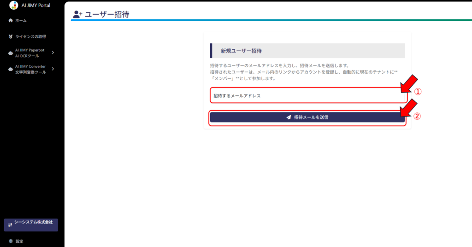Select AI JIMY Converter 文字列変換ツール entry
472x247 pixels.
(30, 69)
